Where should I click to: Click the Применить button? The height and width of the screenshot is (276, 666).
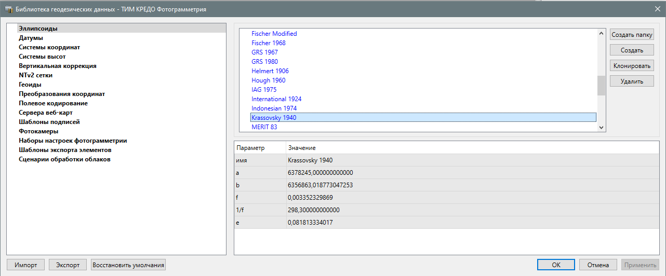pos(640,265)
